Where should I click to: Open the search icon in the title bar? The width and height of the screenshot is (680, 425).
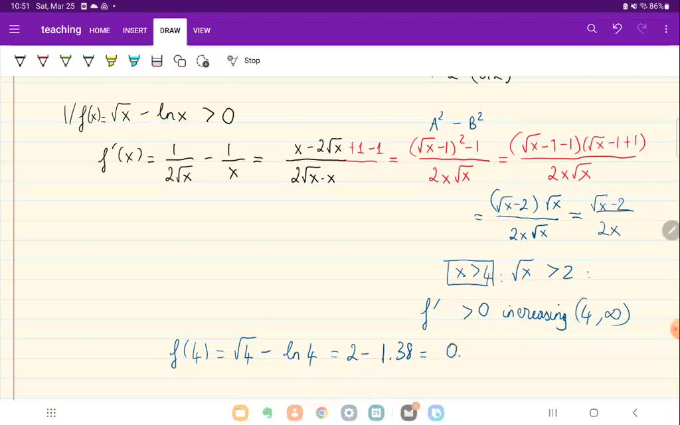(592, 30)
